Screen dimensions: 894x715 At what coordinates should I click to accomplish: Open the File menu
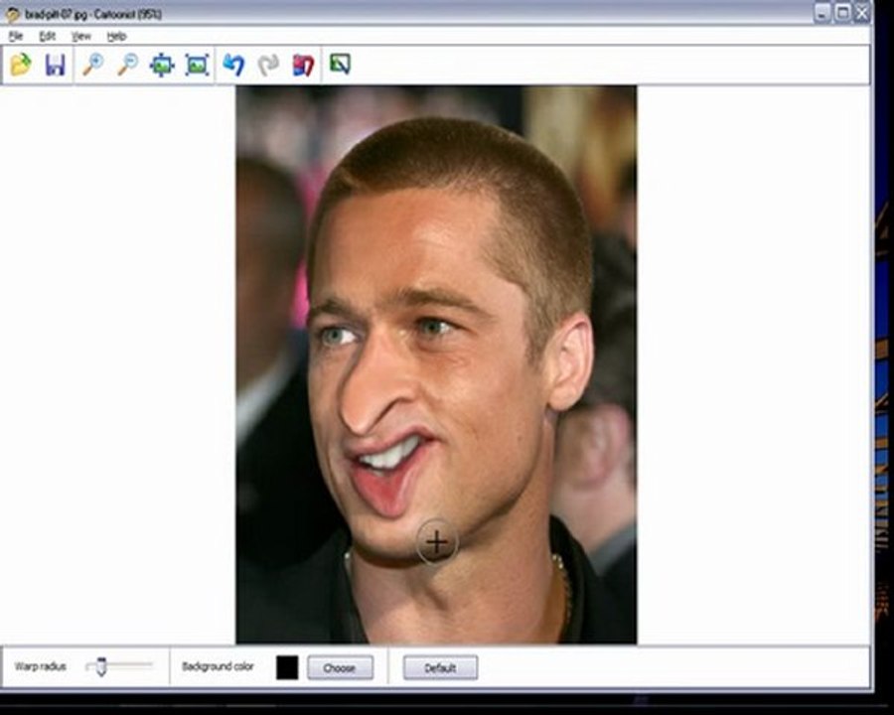click(x=16, y=37)
